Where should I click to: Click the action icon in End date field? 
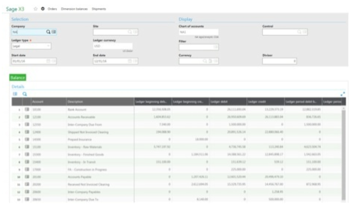click(x=135, y=61)
